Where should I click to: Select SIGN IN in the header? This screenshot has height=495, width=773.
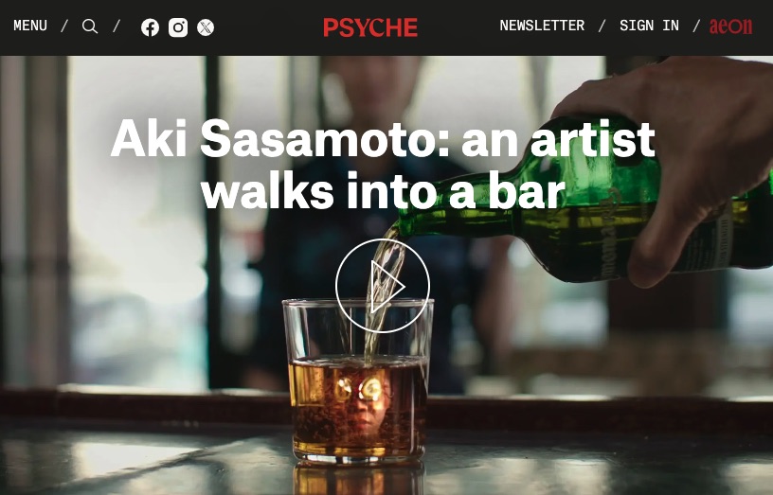pyautogui.click(x=649, y=26)
